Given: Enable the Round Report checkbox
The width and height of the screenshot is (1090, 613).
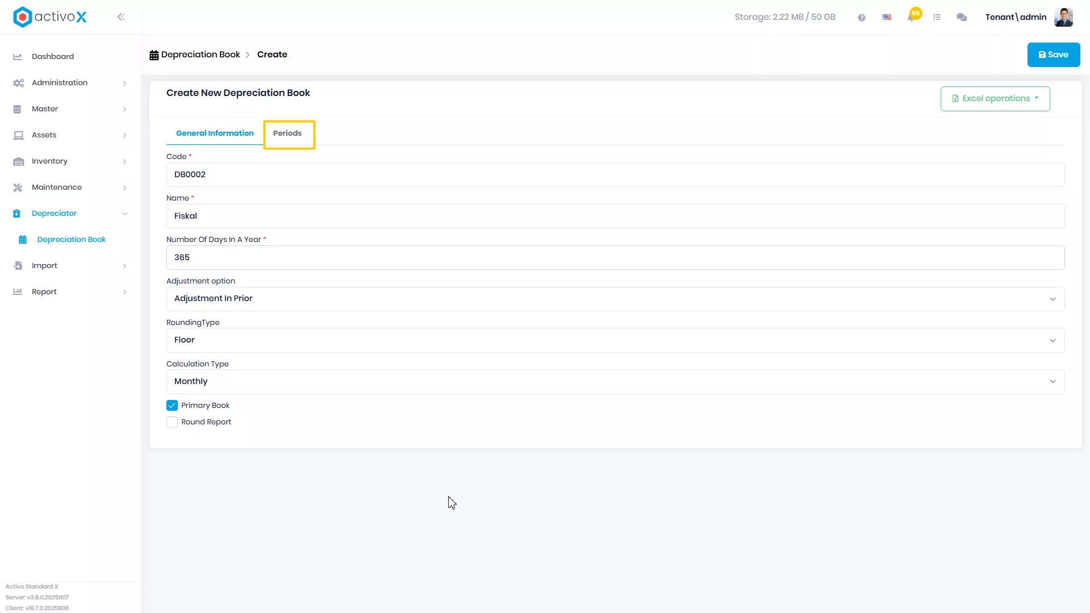Looking at the screenshot, I should [x=172, y=422].
